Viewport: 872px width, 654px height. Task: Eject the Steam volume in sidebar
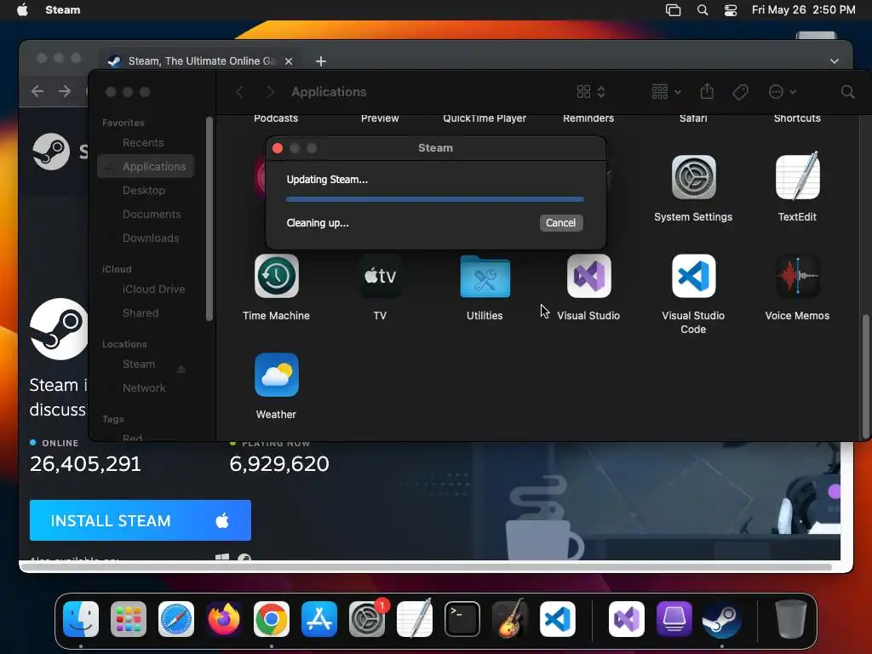pyautogui.click(x=181, y=370)
